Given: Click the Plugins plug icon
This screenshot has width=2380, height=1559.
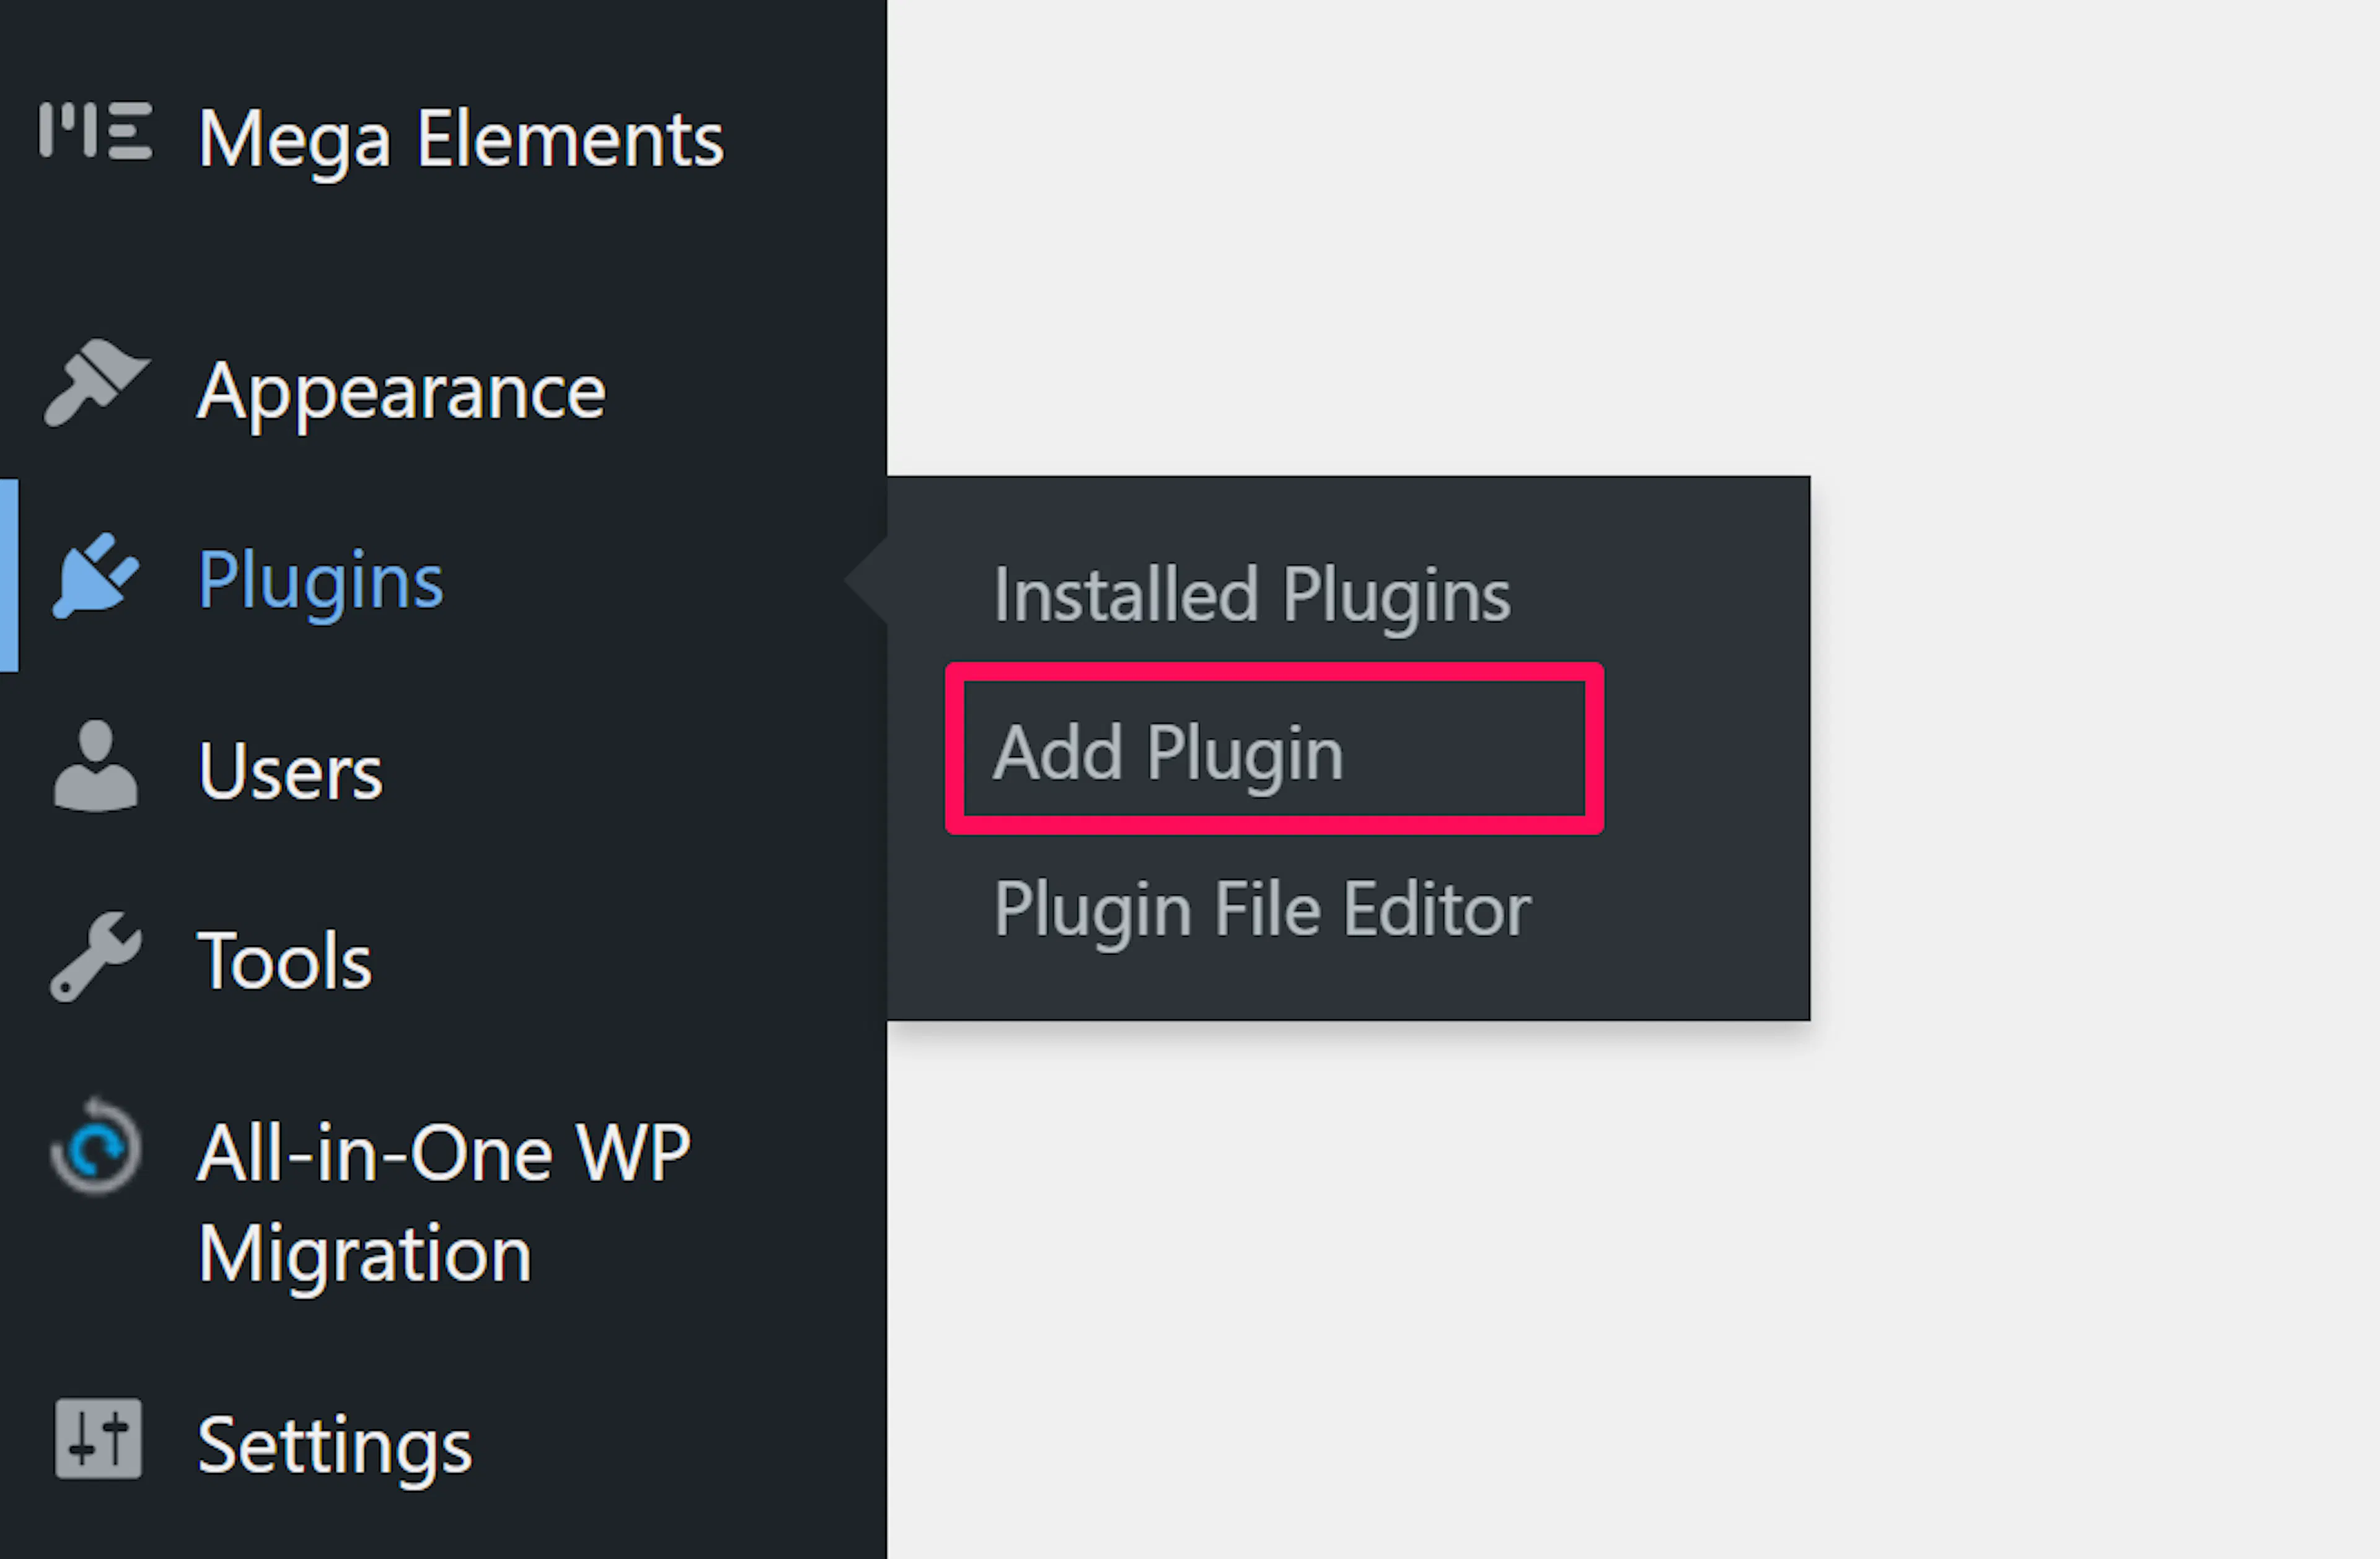Looking at the screenshot, I should 95,577.
